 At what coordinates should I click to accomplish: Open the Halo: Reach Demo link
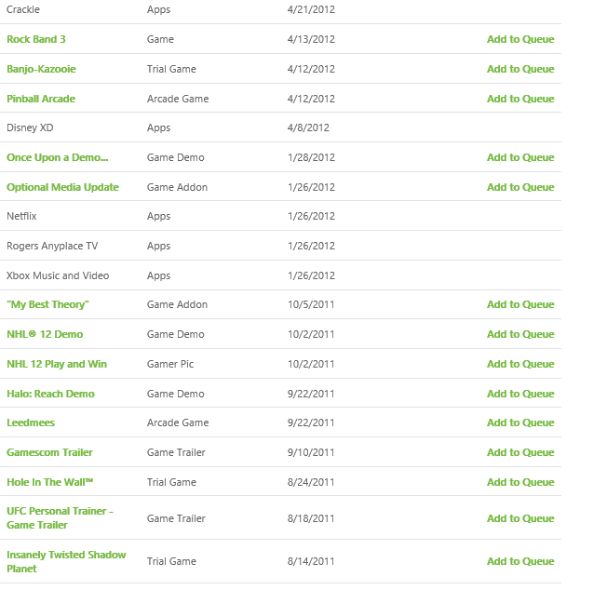50,394
